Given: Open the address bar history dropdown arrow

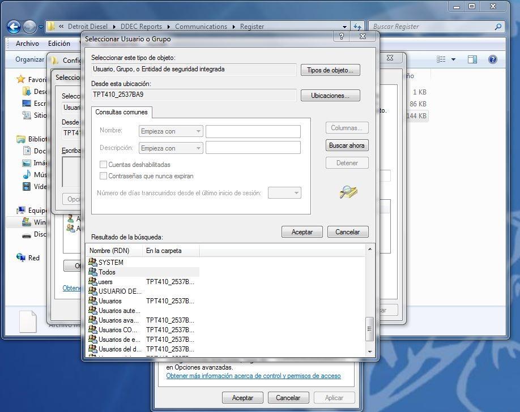Looking at the screenshot, I should pos(344,27).
